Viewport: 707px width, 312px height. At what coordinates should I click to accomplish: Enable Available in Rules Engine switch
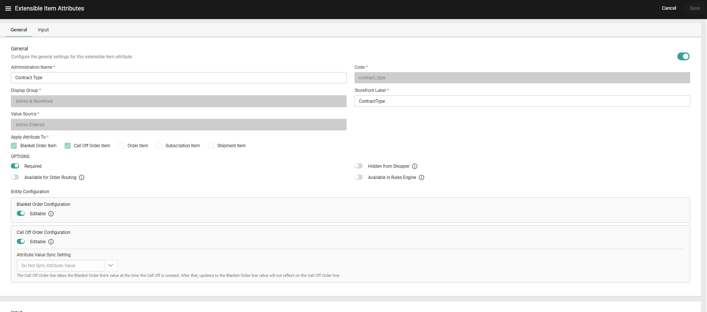pyautogui.click(x=359, y=177)
